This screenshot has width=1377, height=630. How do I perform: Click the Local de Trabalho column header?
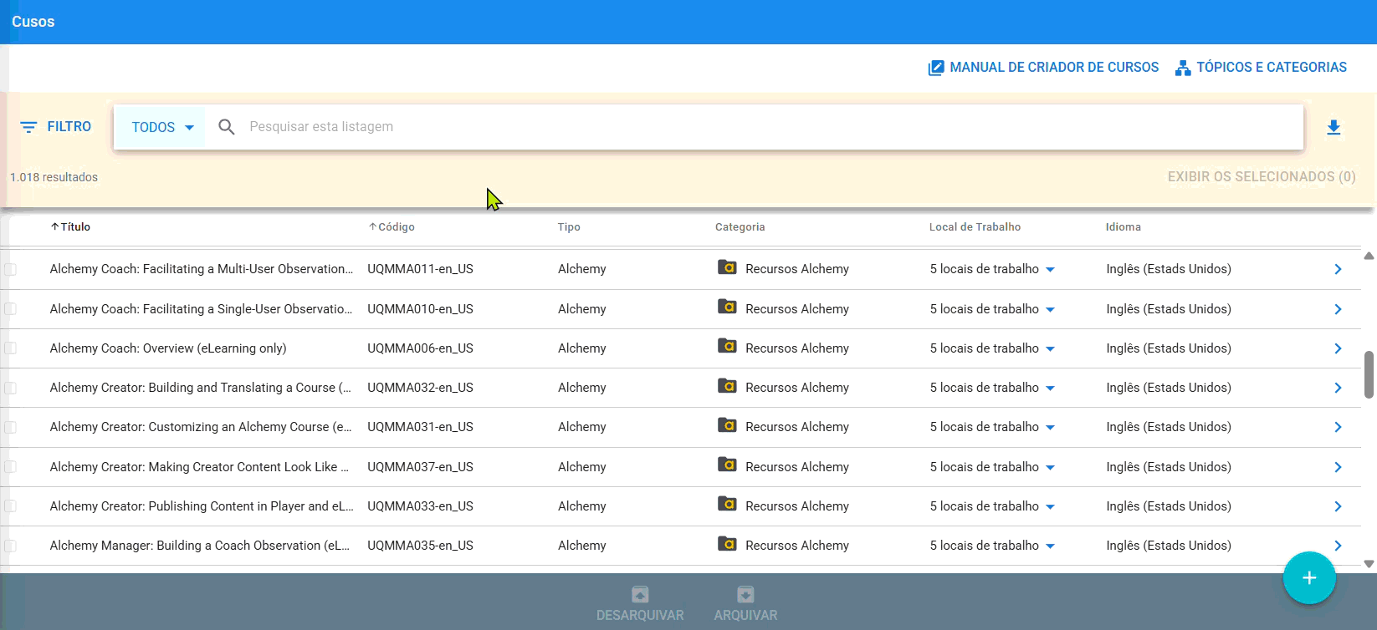click(x=975, y=227)
